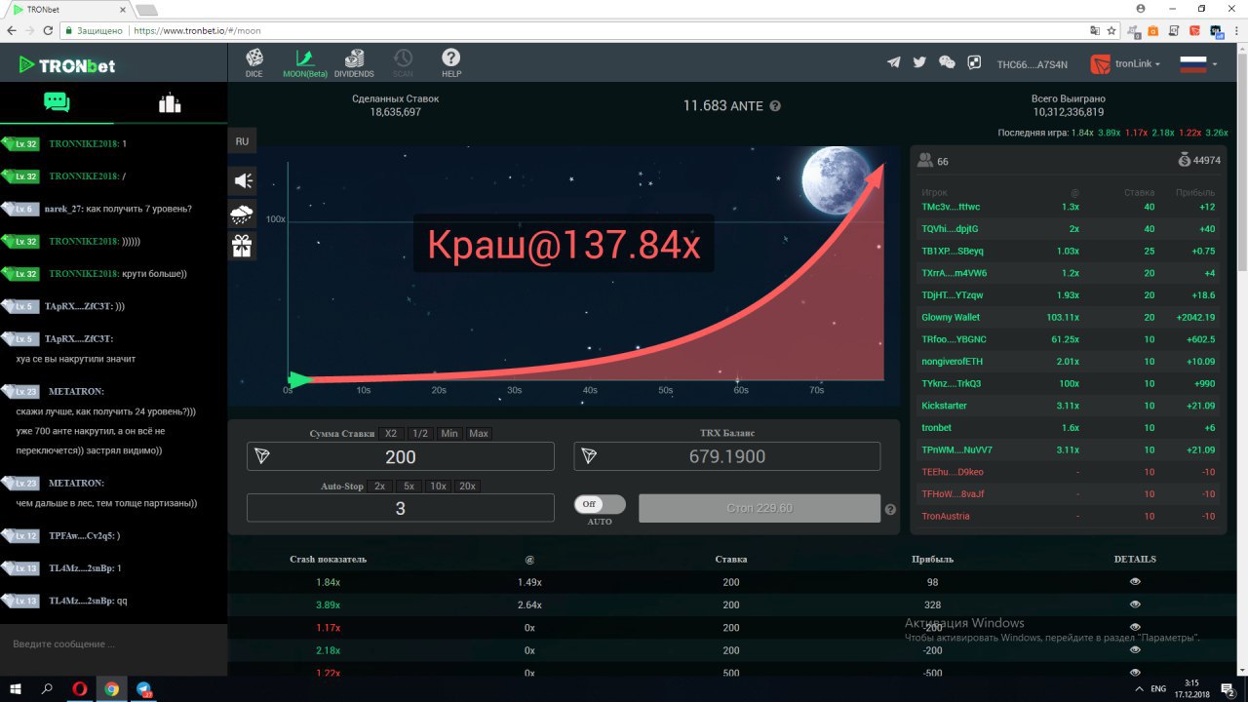View details for the 1.84x crash row
Viewport: 1248px width, 702px height.
point(1135,582)
